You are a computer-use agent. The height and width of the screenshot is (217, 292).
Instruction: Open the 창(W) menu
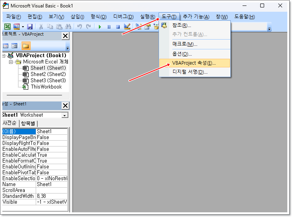click(222, 17)
